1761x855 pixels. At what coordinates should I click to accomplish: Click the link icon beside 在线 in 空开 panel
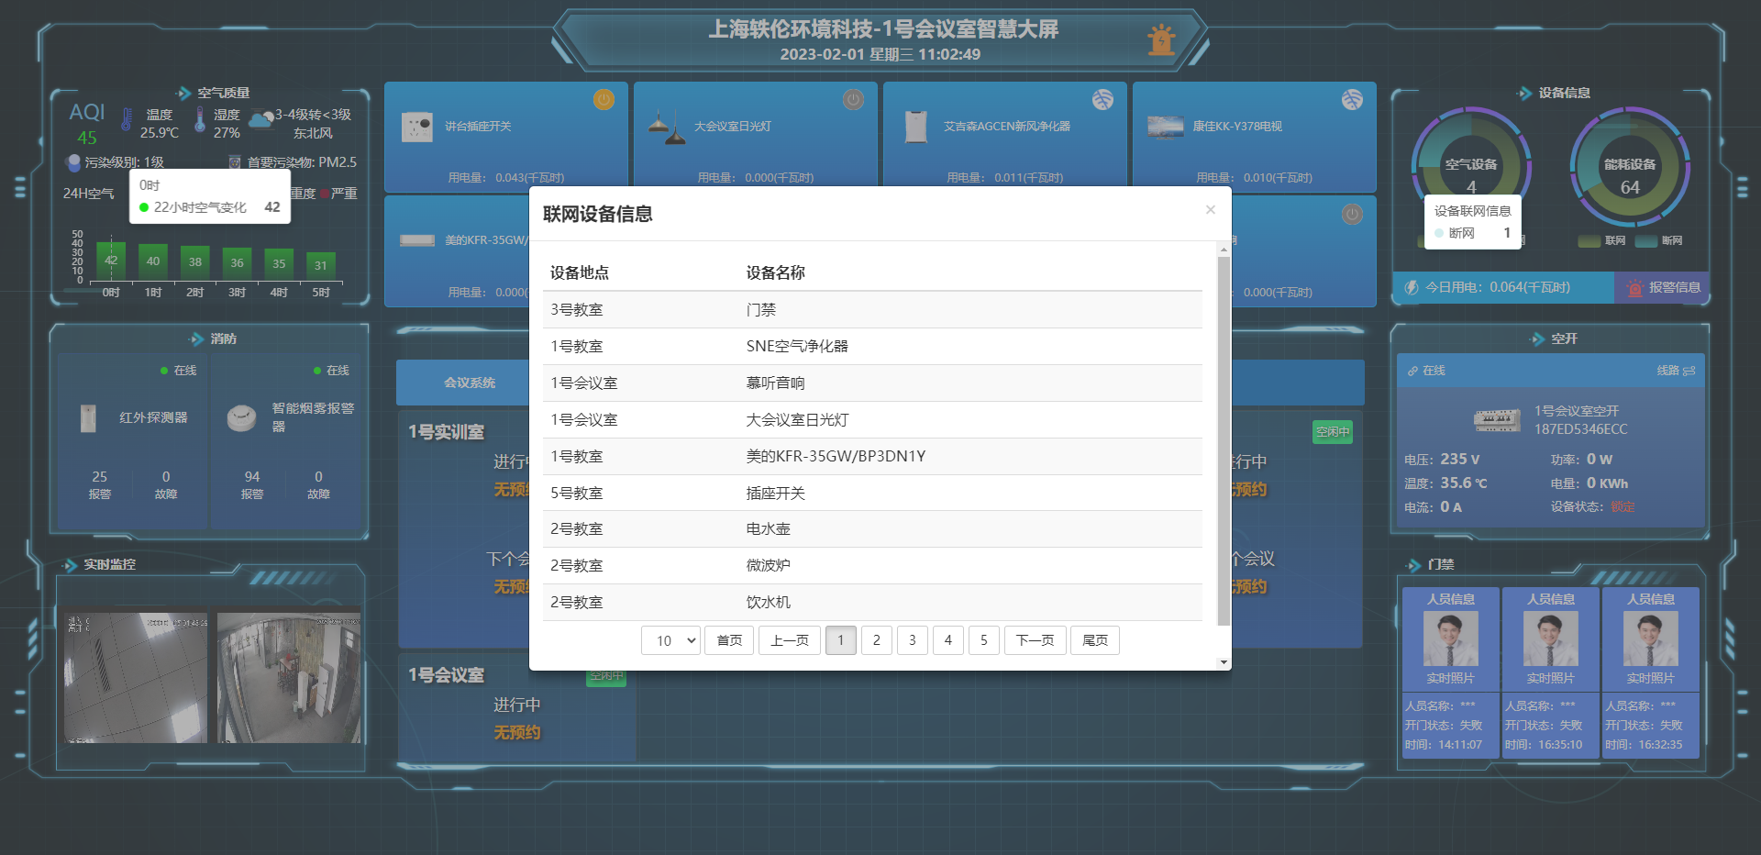pyautogui.click(x=1411, y=371)
